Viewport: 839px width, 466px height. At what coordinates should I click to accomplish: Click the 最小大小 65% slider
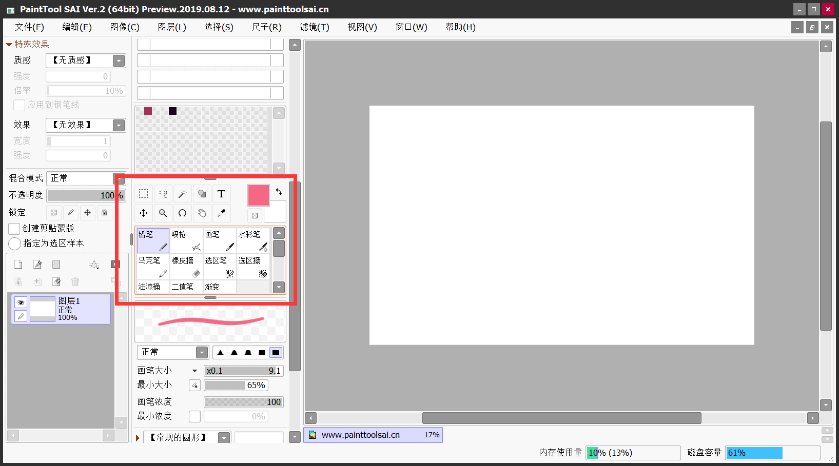click(236, 386)
